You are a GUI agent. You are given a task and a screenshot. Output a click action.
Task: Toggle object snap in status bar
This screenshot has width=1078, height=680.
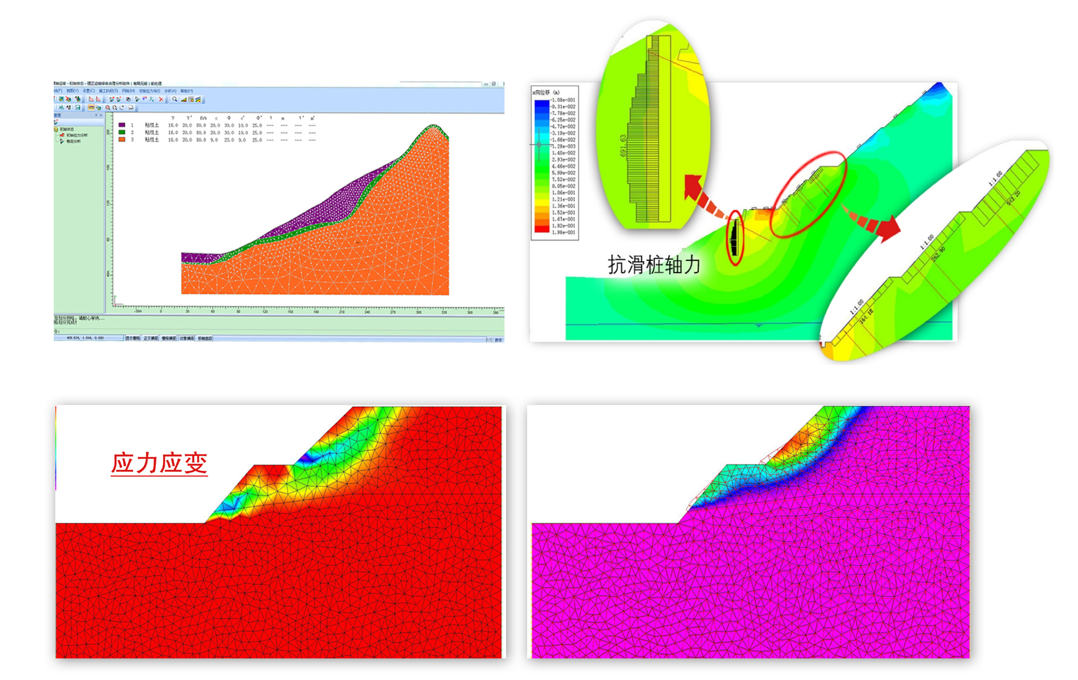click(x=186, y=338)
